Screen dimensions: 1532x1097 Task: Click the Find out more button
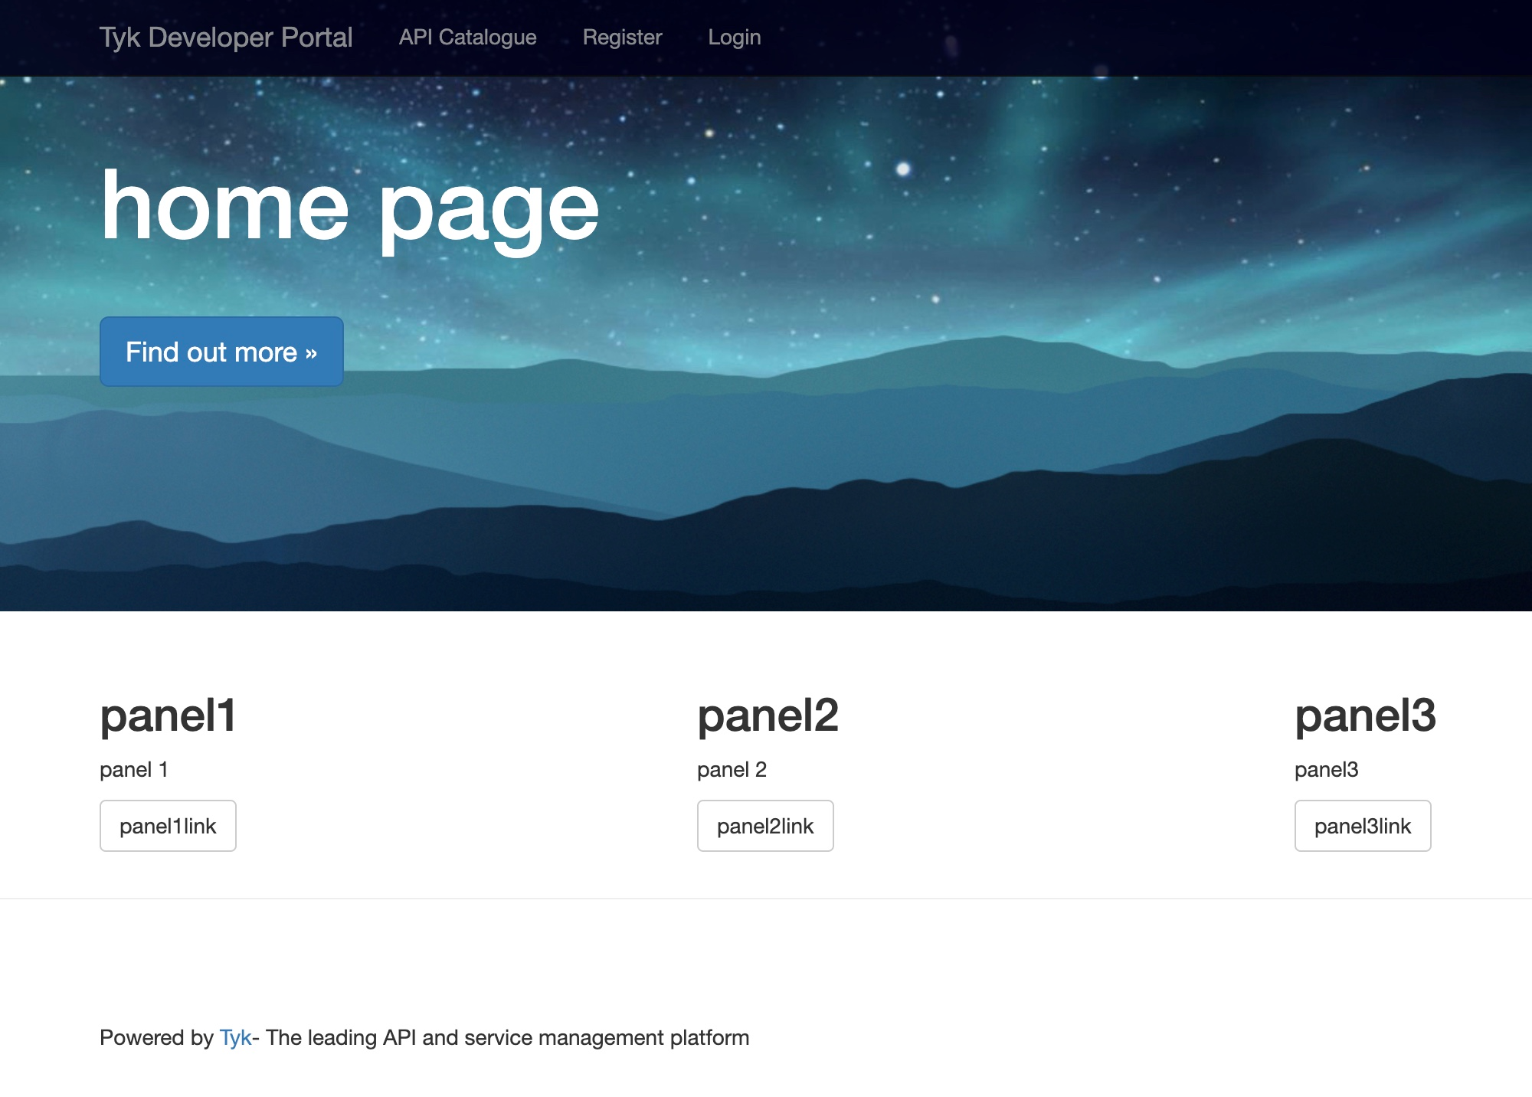(x=221, y=352)
